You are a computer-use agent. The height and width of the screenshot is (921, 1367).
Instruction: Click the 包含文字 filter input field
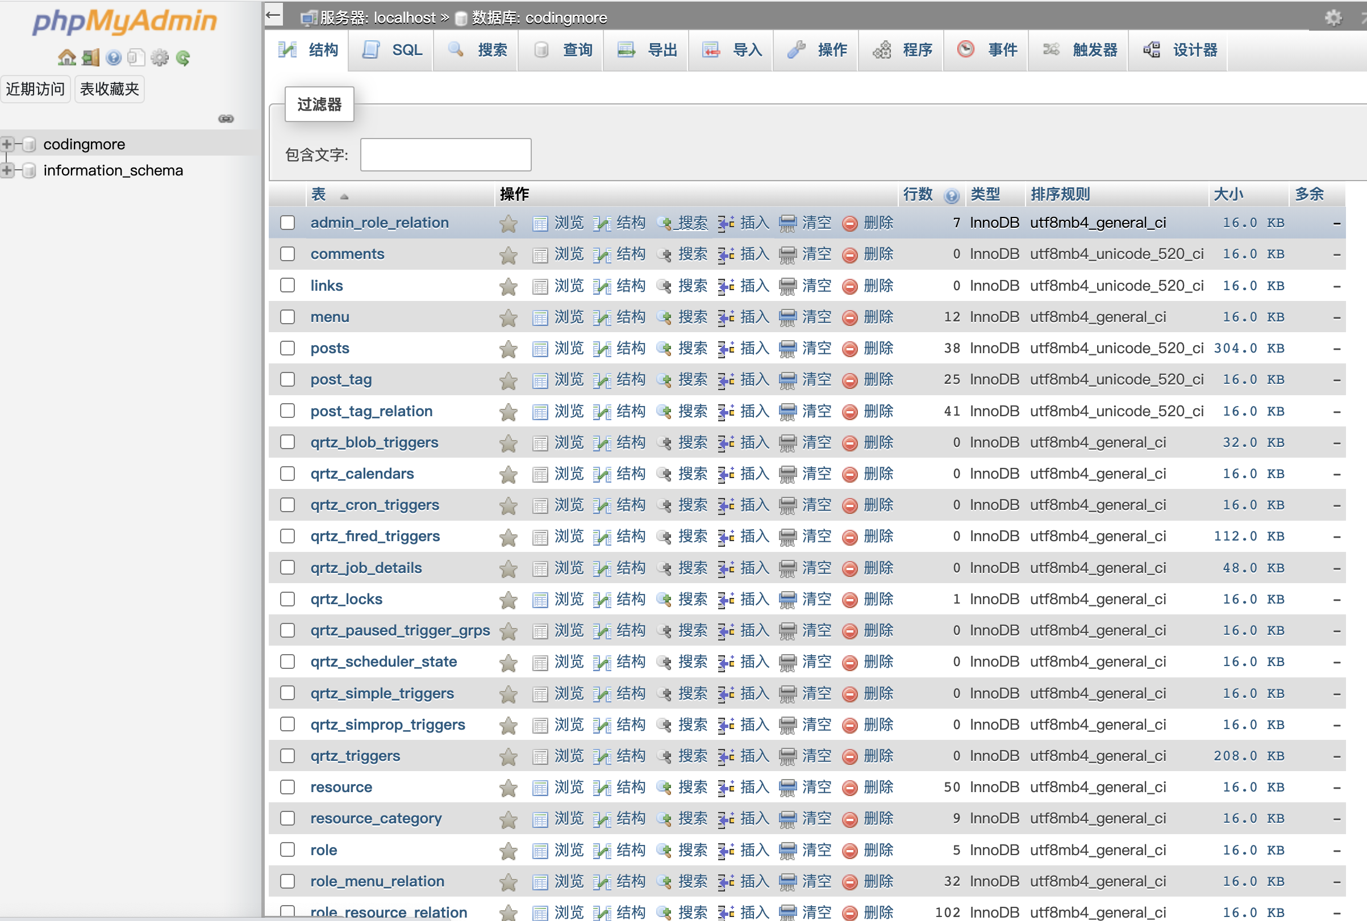tap(445, 155)
